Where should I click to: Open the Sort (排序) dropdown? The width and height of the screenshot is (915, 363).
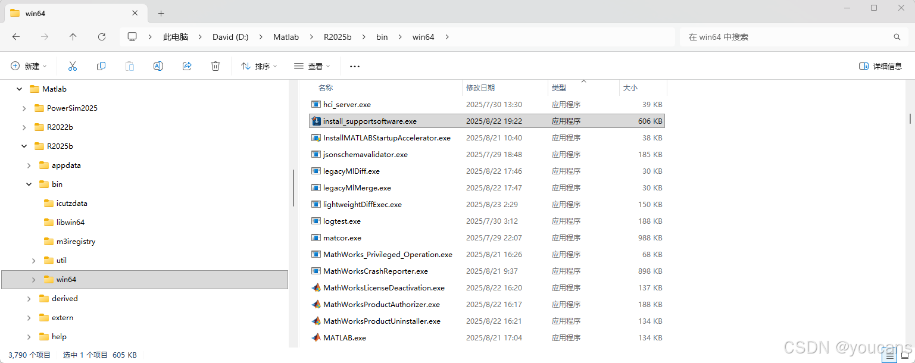click(x=259, y=66)
